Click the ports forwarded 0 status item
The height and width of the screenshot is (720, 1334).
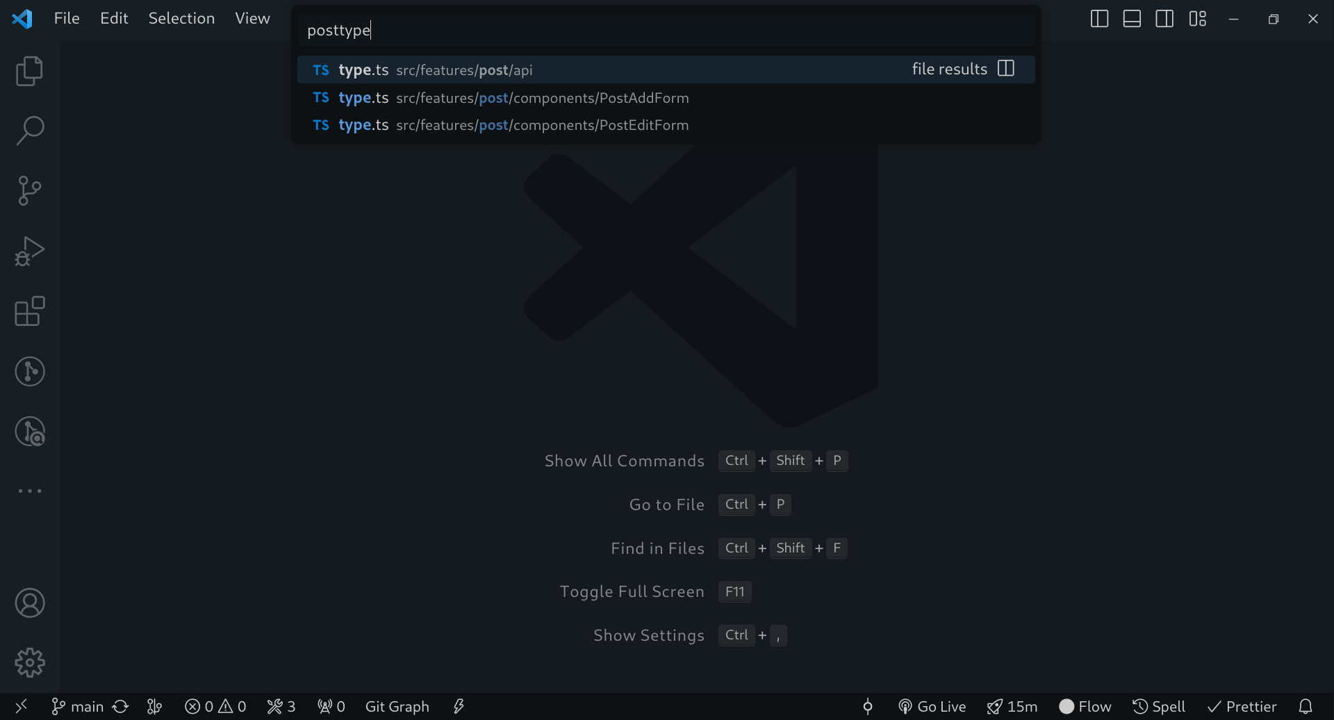(x=331, y=707)
